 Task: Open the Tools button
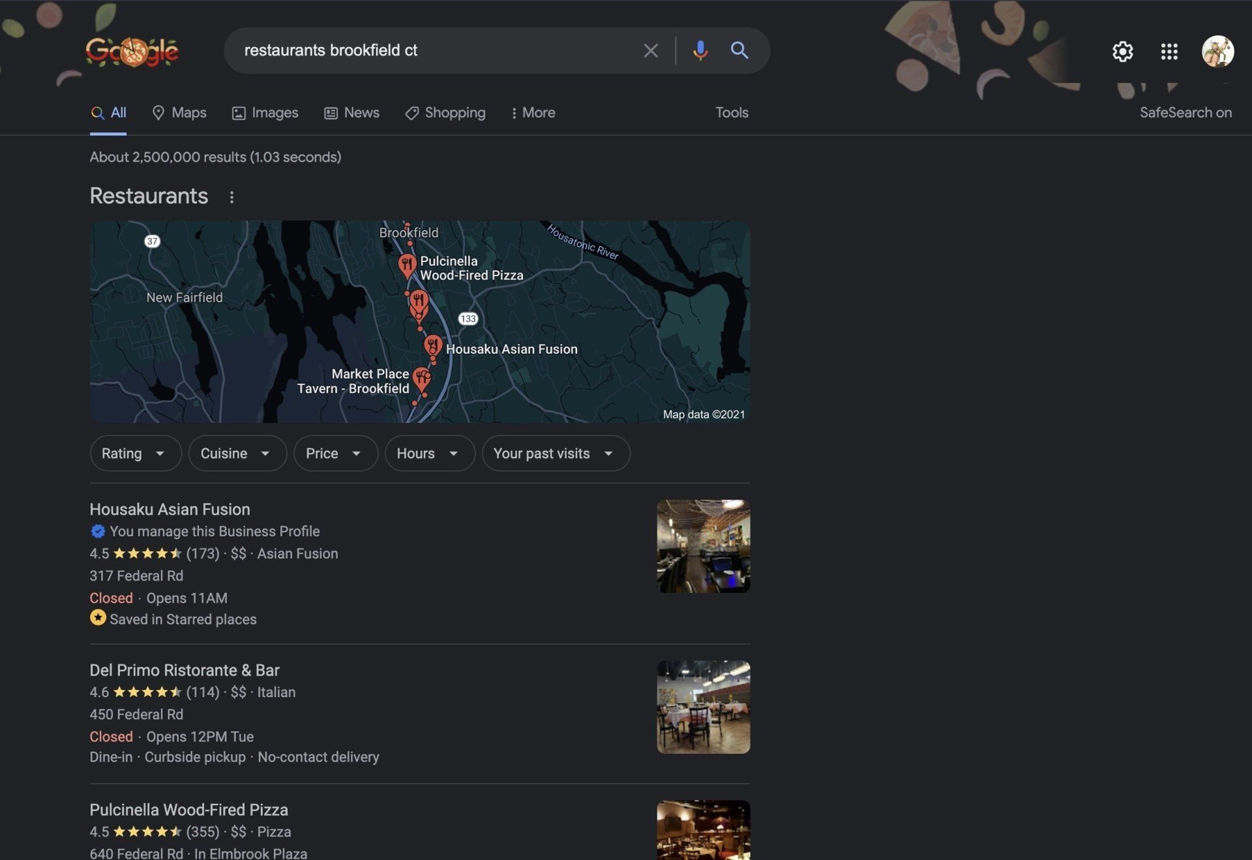pyautogui.click(x=732, y=113)
